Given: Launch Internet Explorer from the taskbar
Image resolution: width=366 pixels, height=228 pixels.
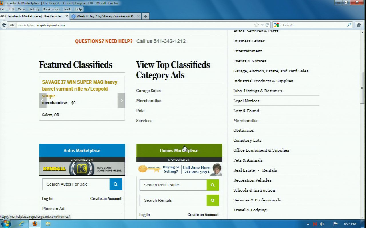Looking at the screenshot, I should 22,224.
